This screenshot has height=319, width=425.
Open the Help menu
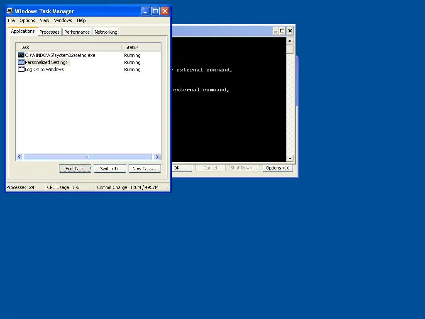[81, 20]
